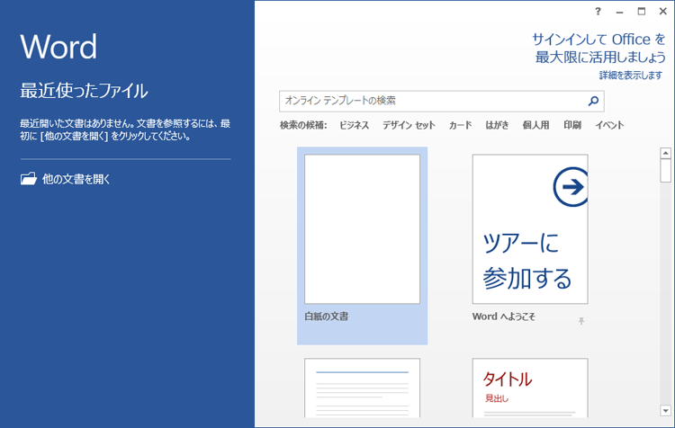This screenshot has height=428, width=675.
Task: Maximize the Word start window
Action: [642, 12]
